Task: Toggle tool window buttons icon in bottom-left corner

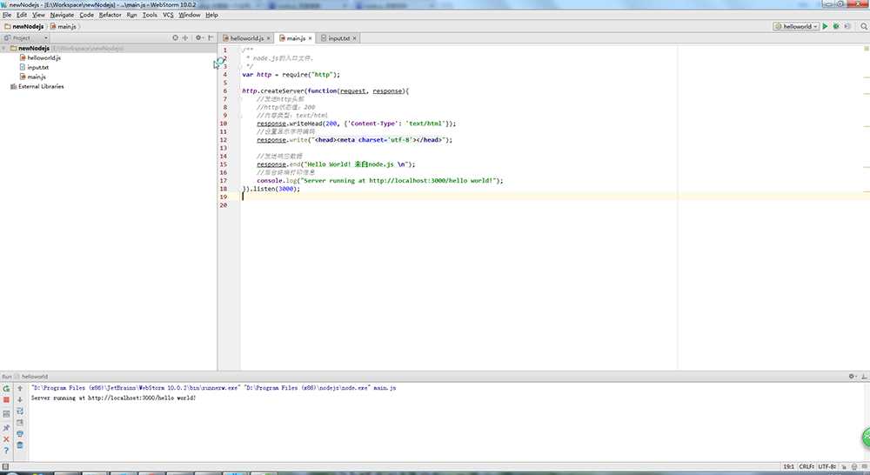Action: (x=5, y=467)
